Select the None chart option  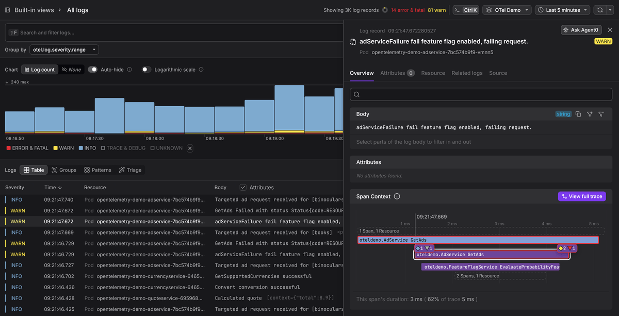71,70
